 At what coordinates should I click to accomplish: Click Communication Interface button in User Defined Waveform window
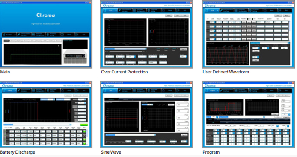click(x=227, y=10)
